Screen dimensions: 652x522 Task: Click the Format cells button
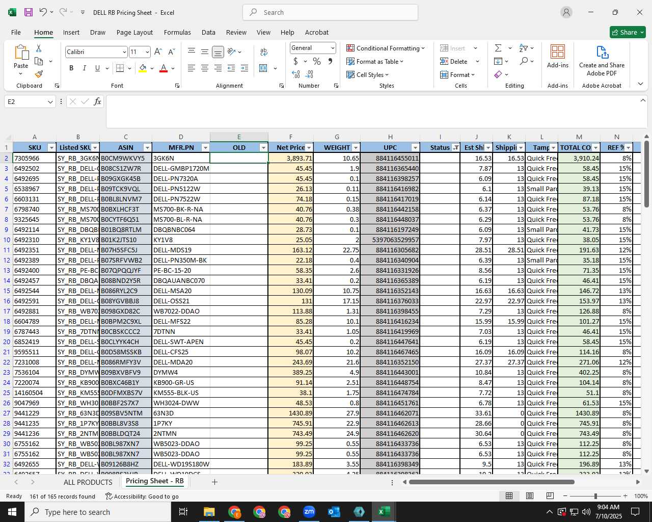point(457,74)
